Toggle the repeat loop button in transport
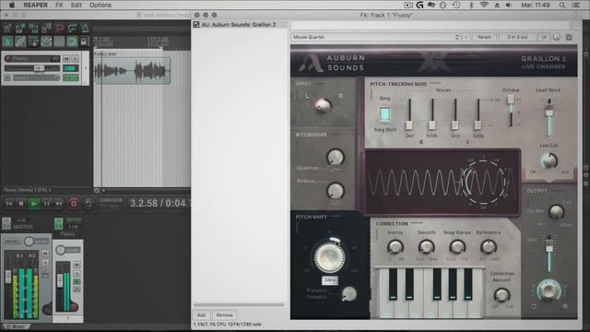590x332 pixels. coord(88,204)
